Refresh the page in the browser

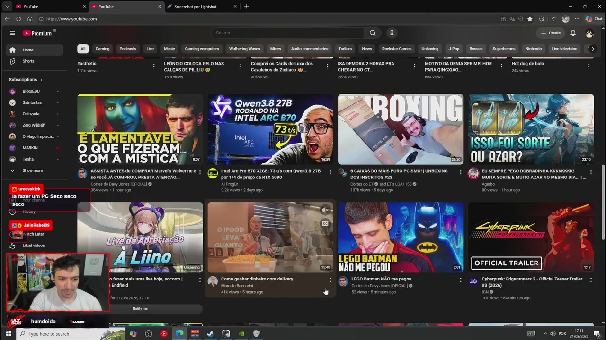[18, 19]
